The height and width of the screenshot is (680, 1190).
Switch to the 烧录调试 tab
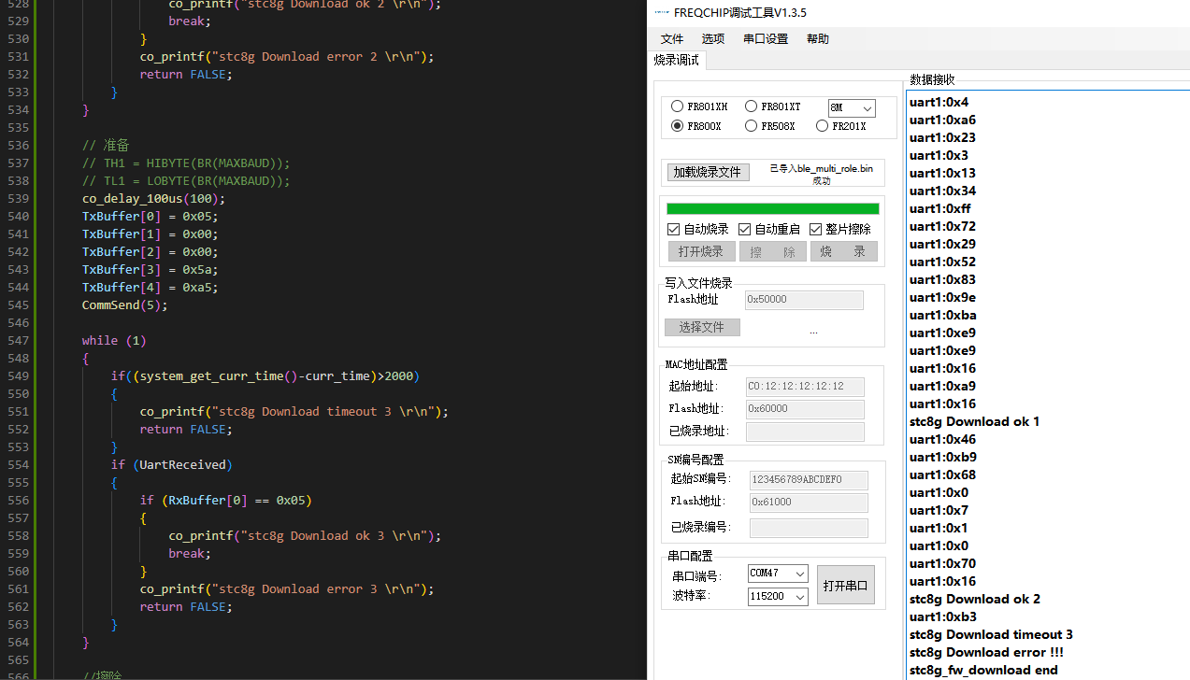coord(677,61)
